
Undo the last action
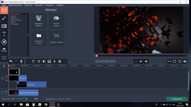[x=11, y=62]
